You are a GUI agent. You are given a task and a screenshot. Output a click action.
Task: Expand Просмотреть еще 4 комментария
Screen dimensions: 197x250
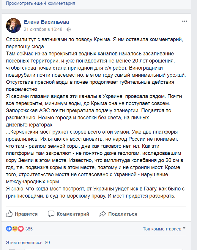[40, 3]
